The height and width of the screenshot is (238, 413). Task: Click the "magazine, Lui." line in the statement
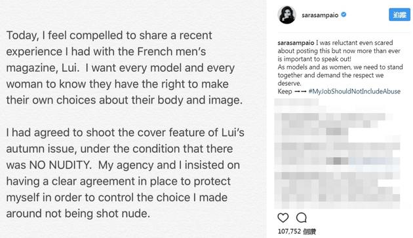click(43, 68)
